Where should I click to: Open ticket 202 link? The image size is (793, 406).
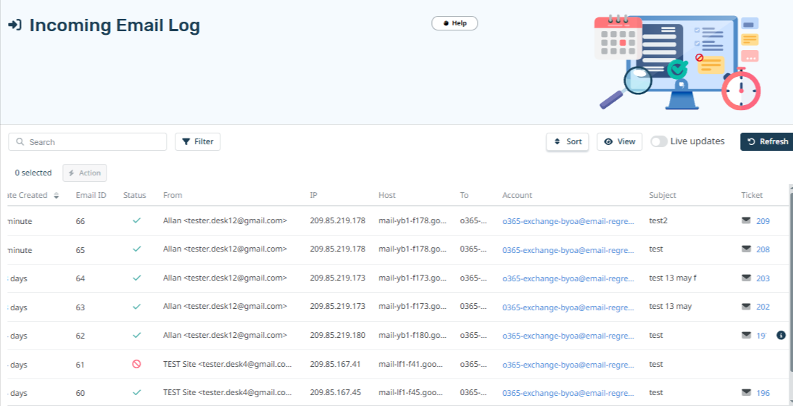point(763,307)
